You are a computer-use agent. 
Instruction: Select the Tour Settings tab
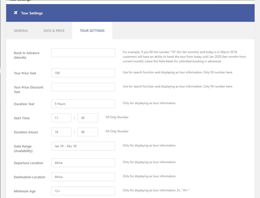(92, 31)
